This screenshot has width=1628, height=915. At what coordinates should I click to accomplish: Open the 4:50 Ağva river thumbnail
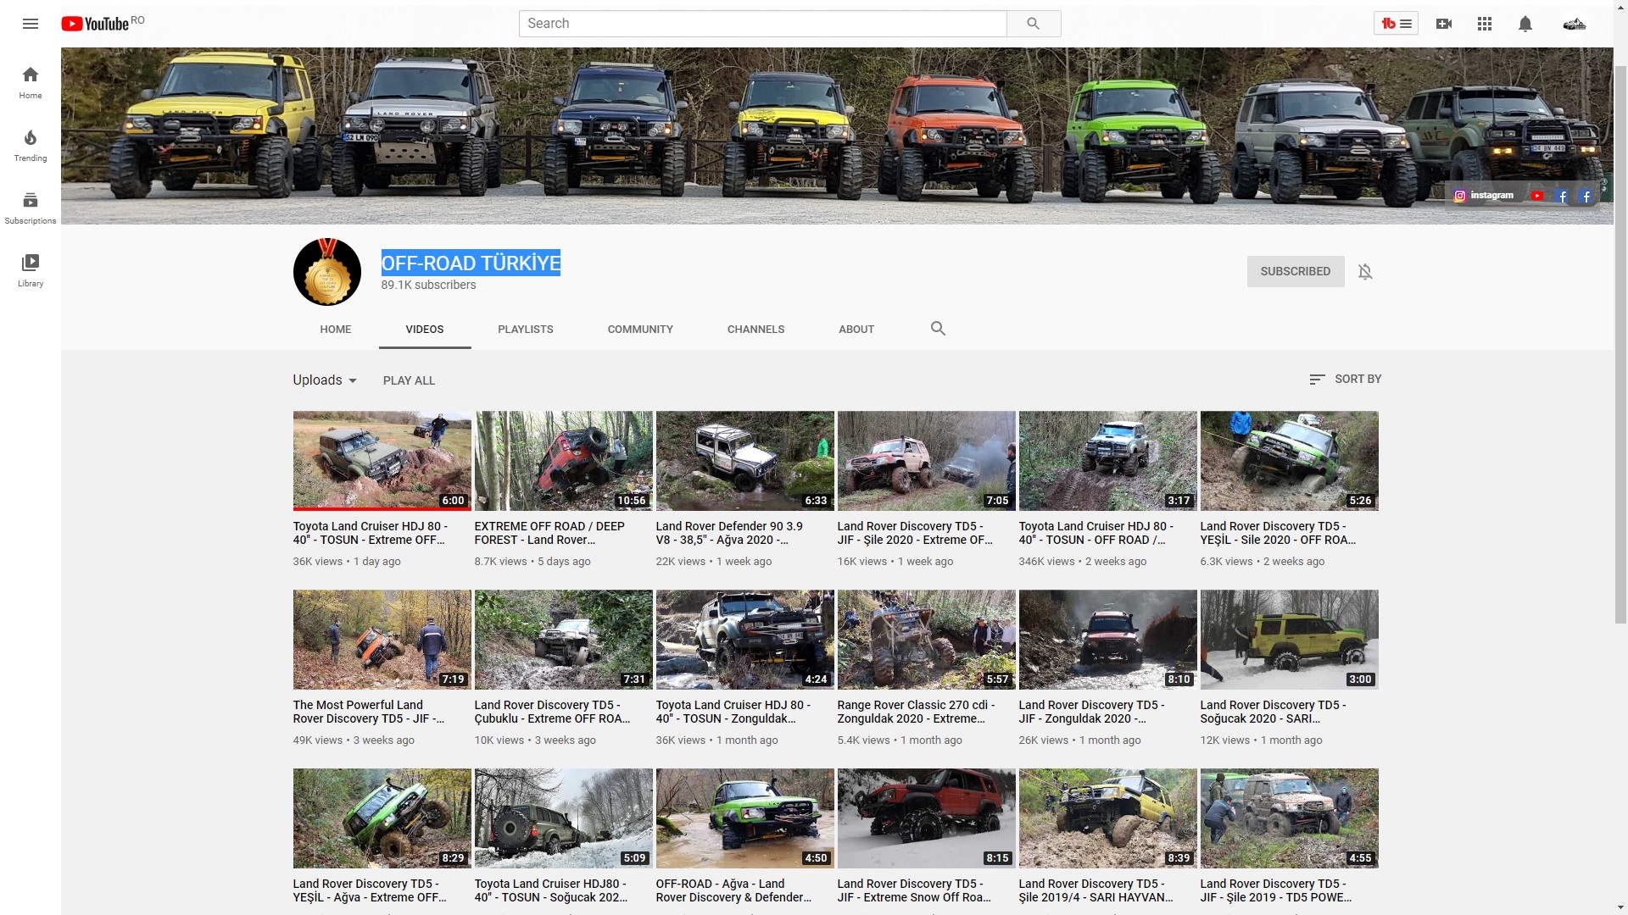[x=745, y=818]
